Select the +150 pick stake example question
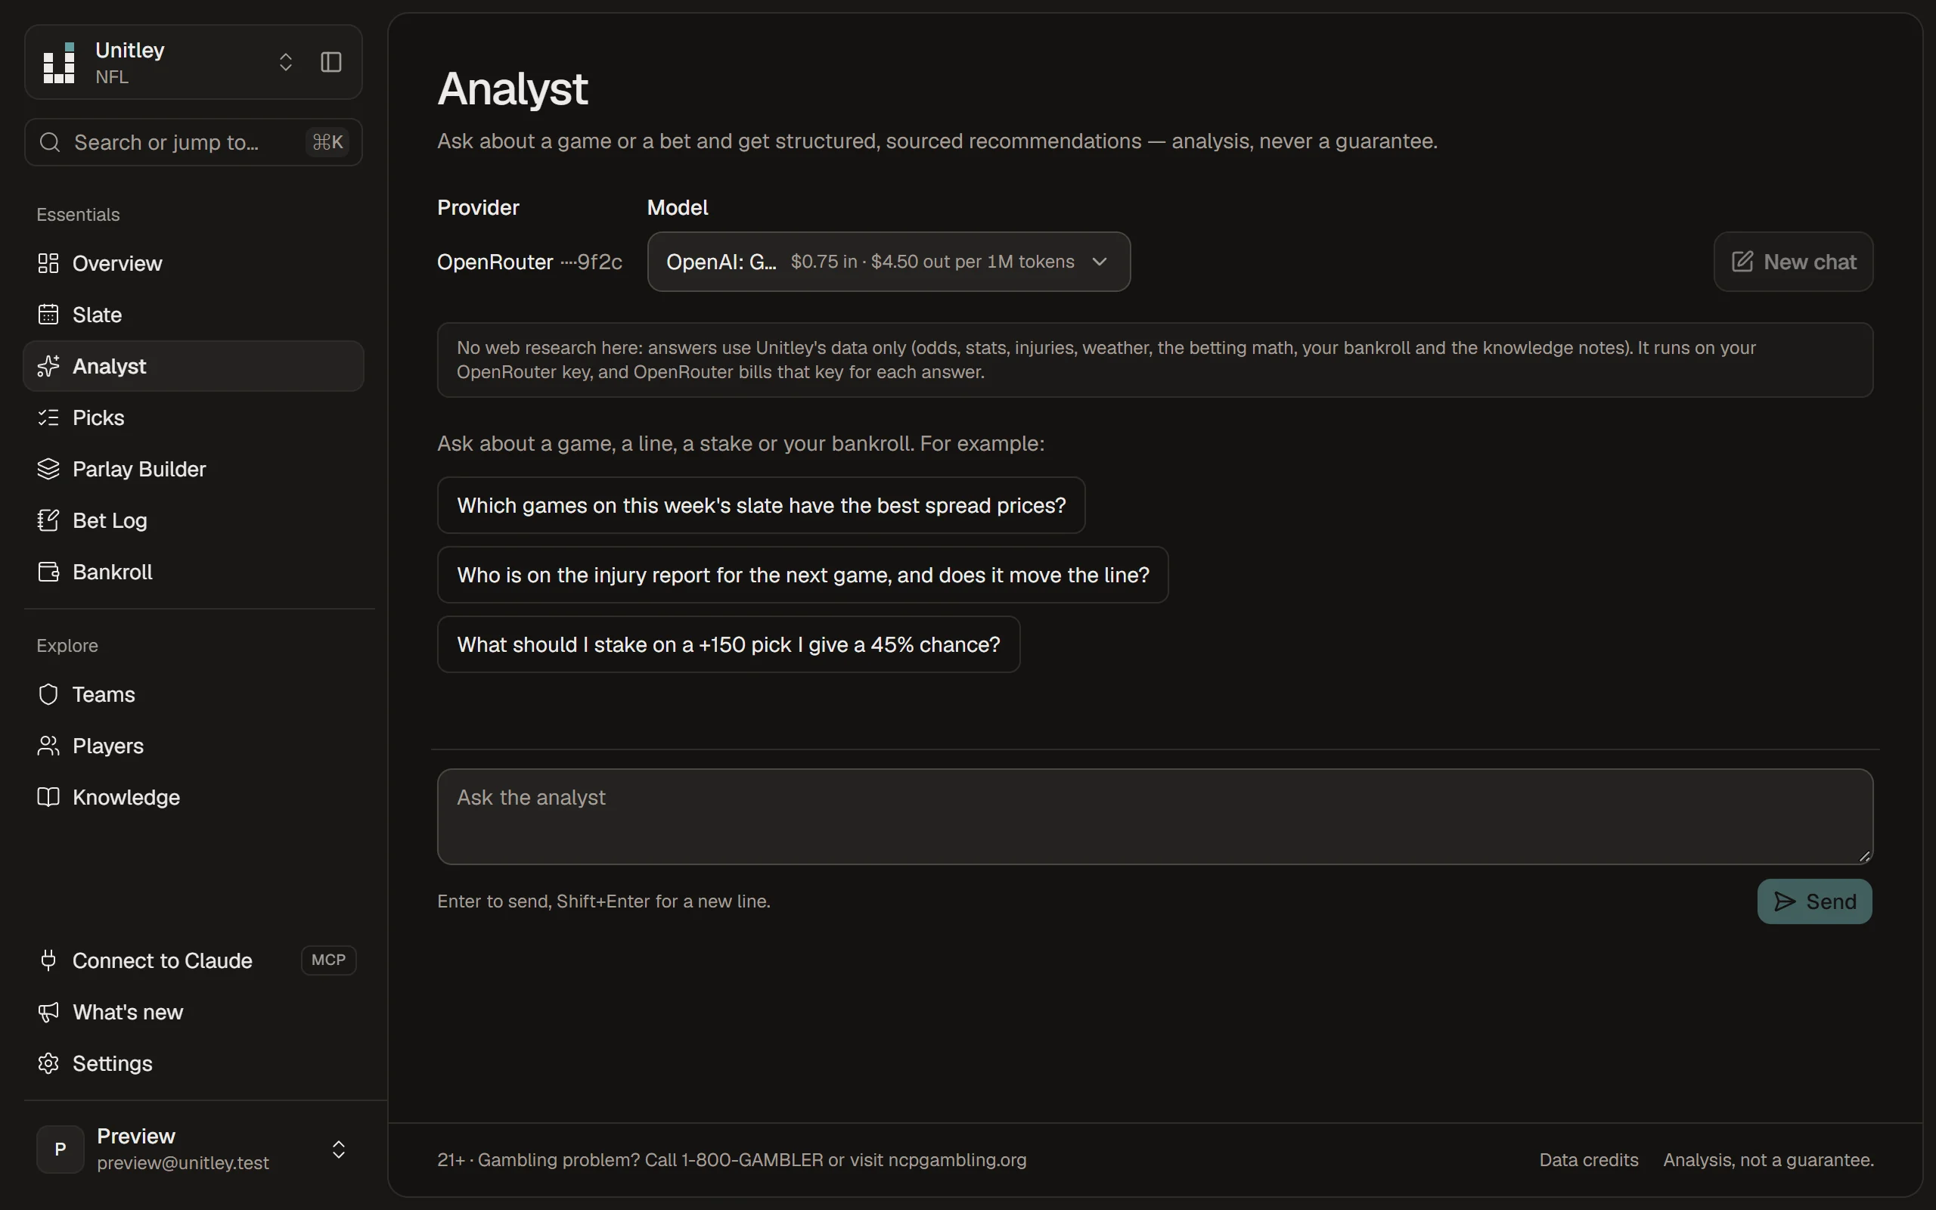 (x=728, y=644)
